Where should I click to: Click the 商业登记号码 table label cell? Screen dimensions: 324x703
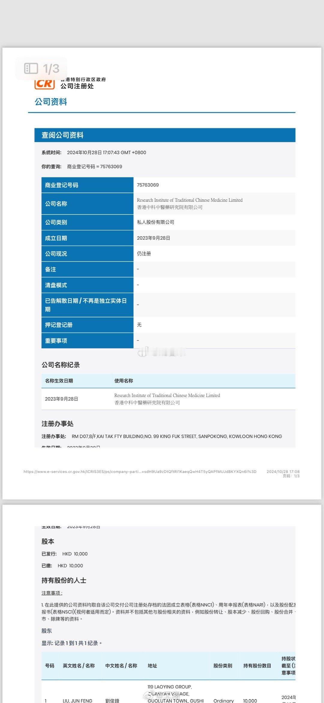87,185
